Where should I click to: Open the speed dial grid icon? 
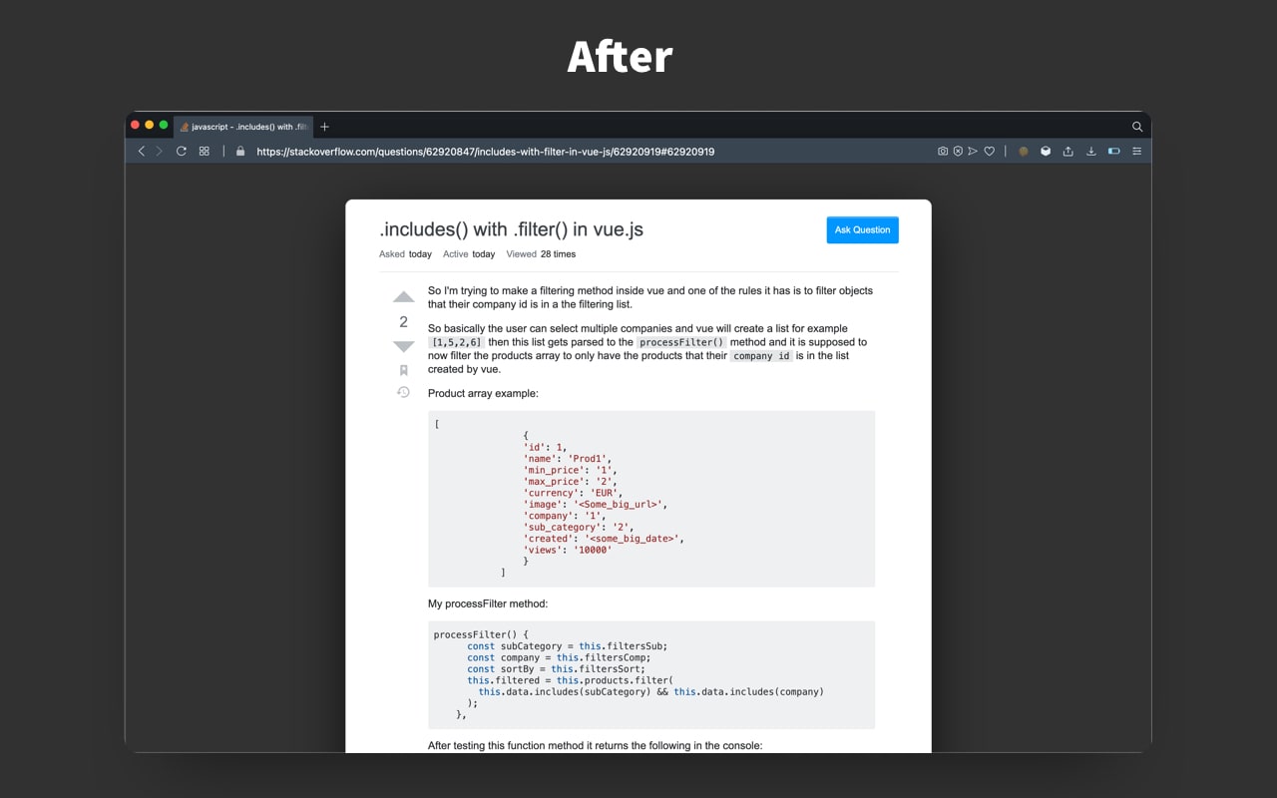coord(204,152)
